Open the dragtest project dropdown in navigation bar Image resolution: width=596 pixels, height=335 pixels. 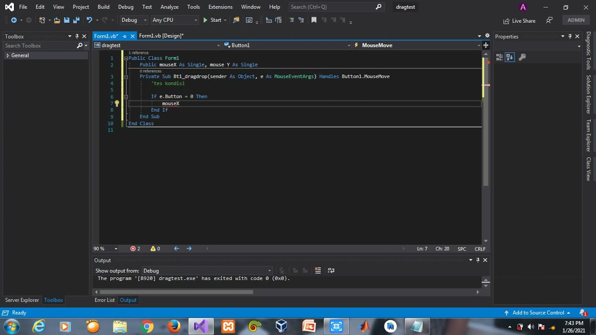(x=157, y=45)
